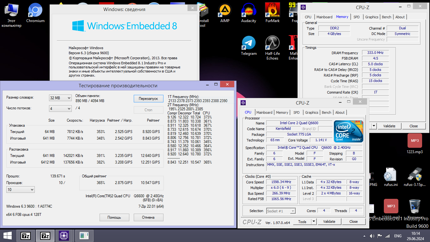Click the Intel Core 2 Quad logo
Viewport: 430px width, 242px height.
tap(349, 131)
